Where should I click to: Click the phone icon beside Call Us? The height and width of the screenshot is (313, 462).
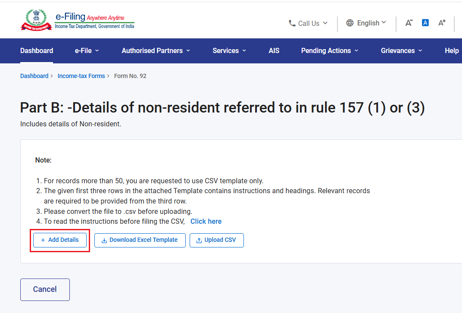pos(292,23)
